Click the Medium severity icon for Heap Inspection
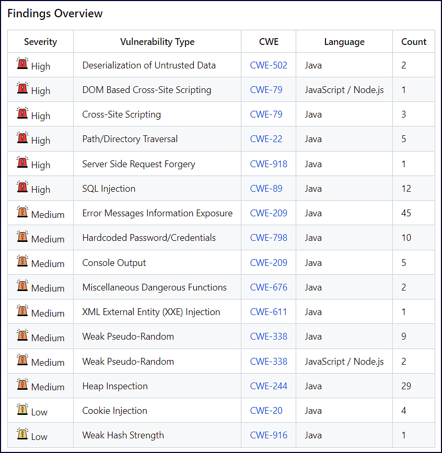This screenshot has width=442, height=453. 22,385
